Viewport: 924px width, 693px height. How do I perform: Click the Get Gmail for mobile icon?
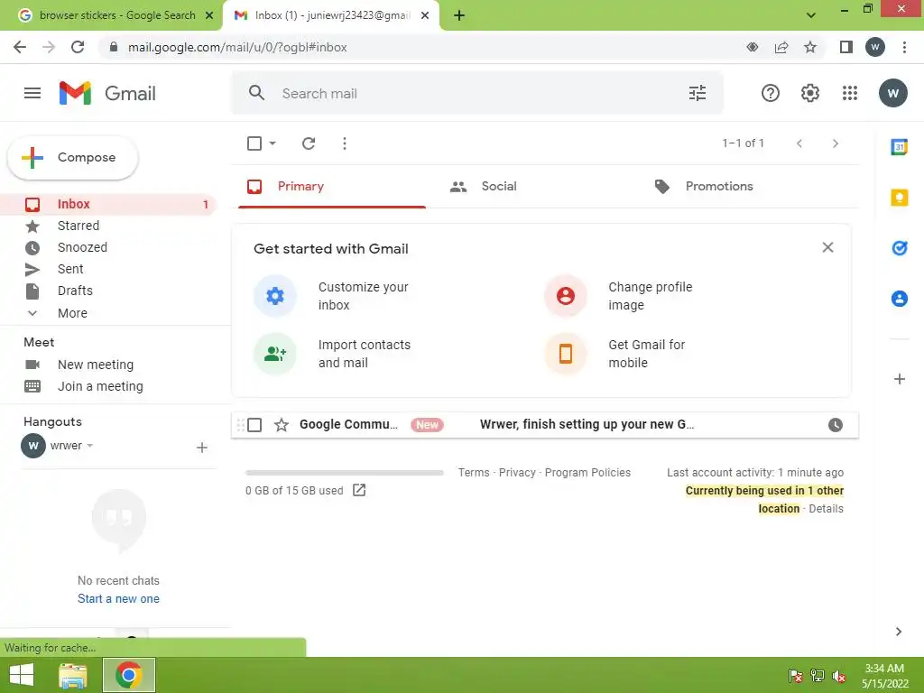[x=566, y=354]
